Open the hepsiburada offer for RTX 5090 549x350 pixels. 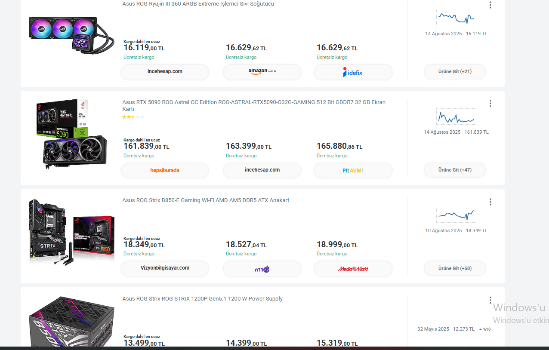[x=165, y=170]
